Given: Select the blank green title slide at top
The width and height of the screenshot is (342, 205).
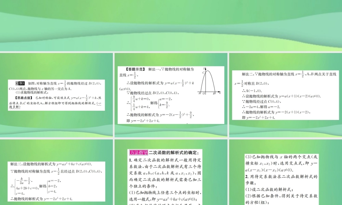Looking at the screenshot, I should 171,26.
